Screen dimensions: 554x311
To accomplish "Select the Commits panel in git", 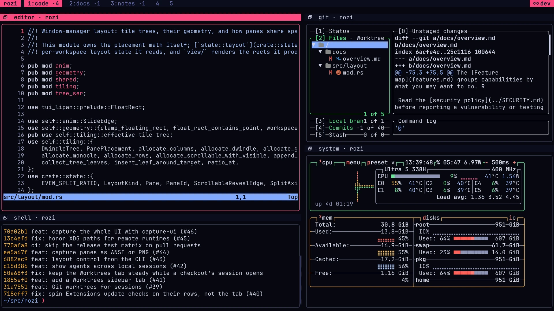I will pos(350,128).
